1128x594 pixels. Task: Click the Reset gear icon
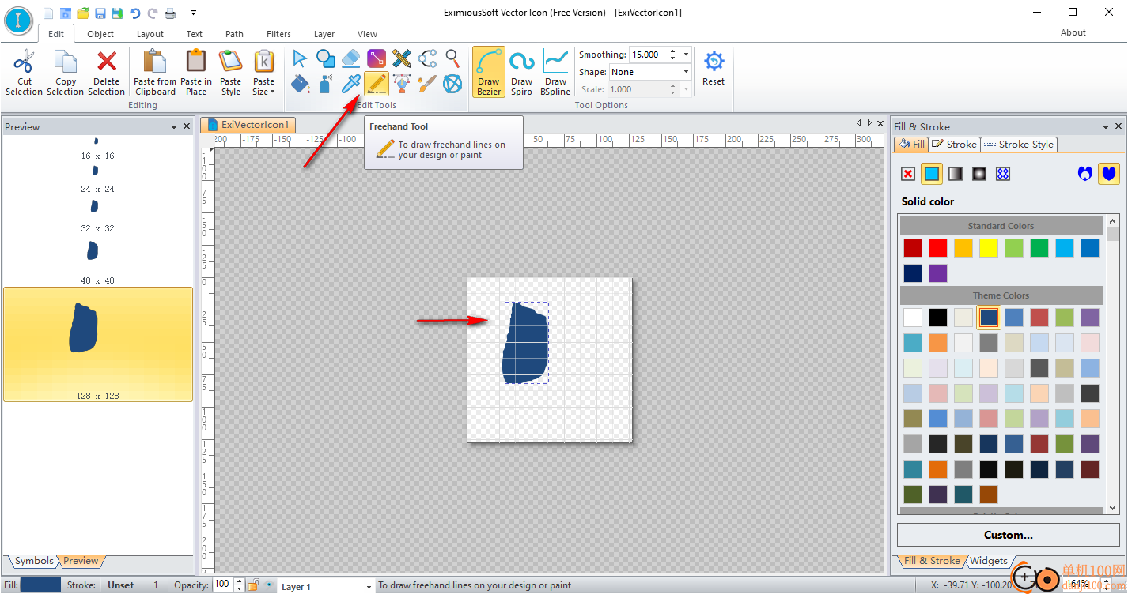[x=714, y=61]
